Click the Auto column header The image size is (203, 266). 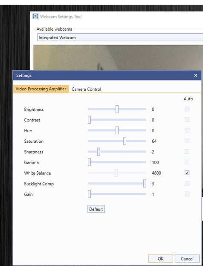tap(188, 99)
